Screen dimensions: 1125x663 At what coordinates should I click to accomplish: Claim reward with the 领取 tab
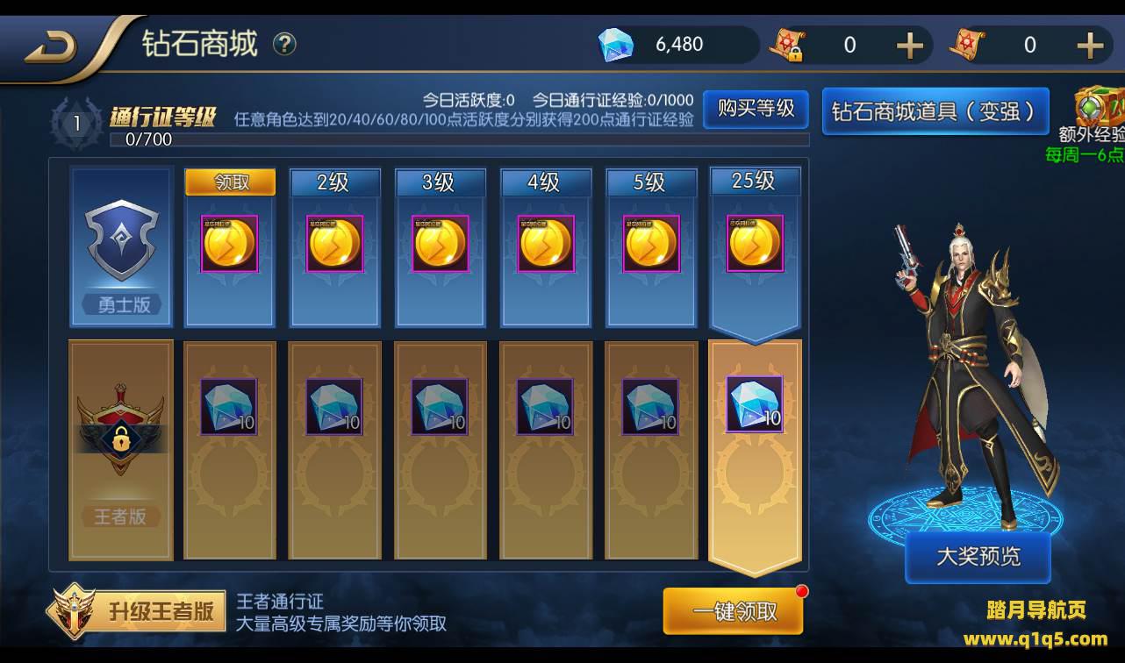[230, 182]
